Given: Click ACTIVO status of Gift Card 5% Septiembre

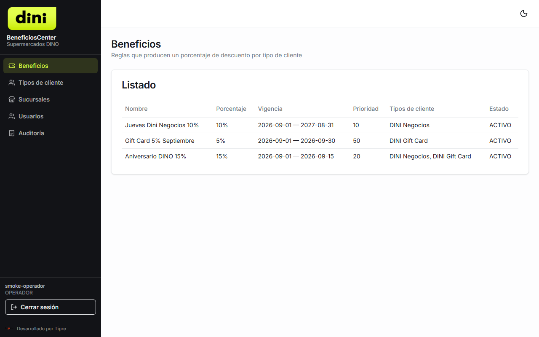Looking at the screenshot, I should click(x=500, y=141).
